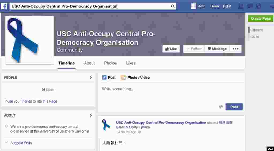The height and width of the screenshot is (151, 274).
Task: Open friend requests icon in top bar
Action: pos(241,6)
